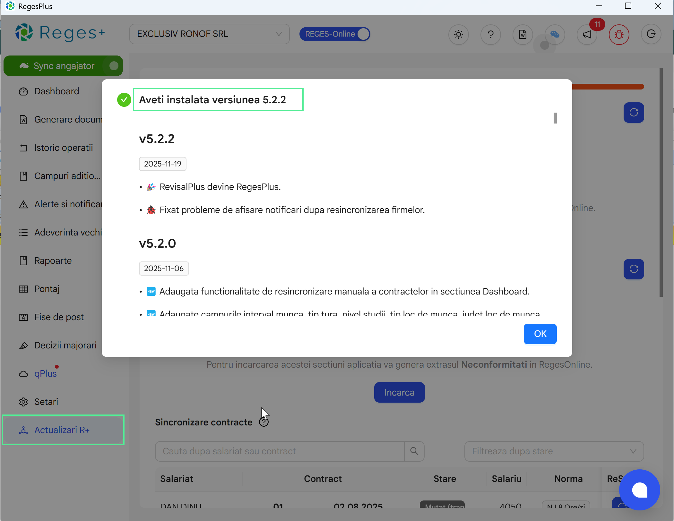Toggle the Sync angajator switch

coord(113,66)
